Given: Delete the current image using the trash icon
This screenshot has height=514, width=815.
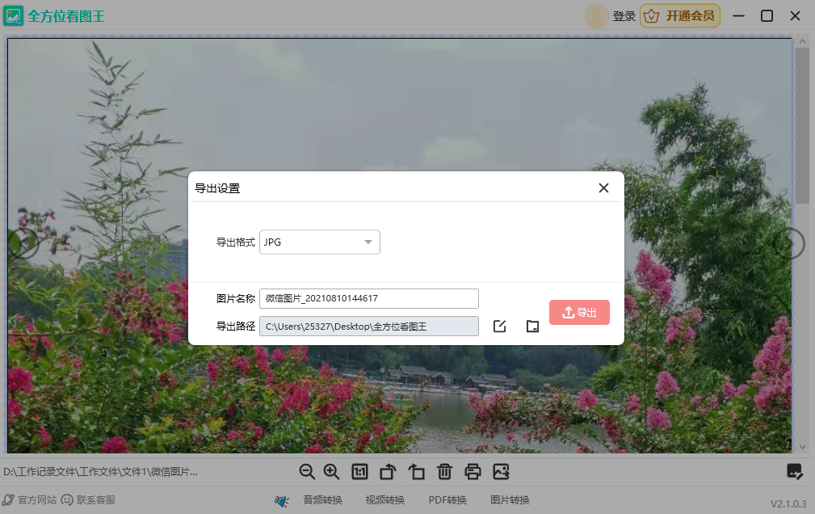Looking at the screenshot, I should pyautogui.click(x=444, y=471).
